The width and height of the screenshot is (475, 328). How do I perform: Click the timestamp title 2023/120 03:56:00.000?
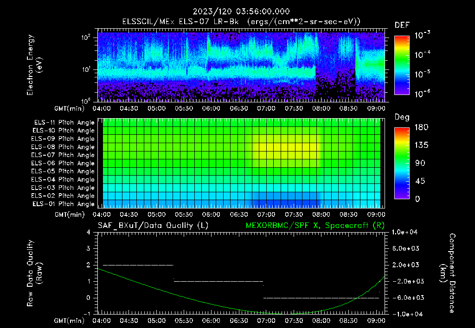coord(241,12)
